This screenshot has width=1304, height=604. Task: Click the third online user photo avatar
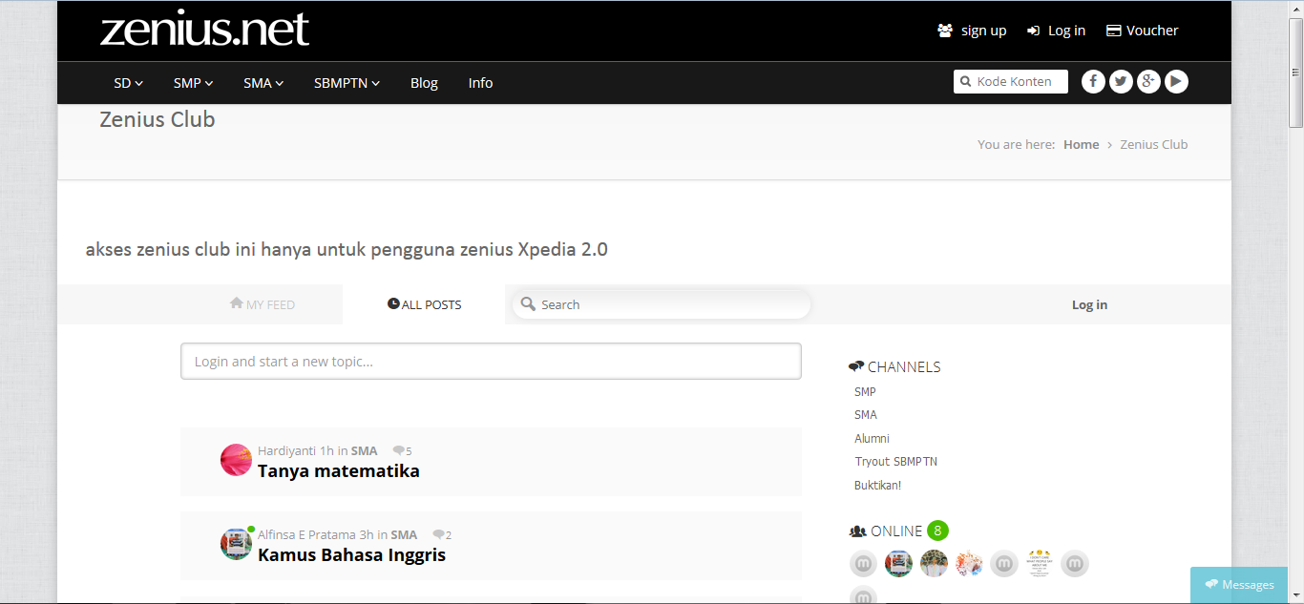click(x=934, y=564)
